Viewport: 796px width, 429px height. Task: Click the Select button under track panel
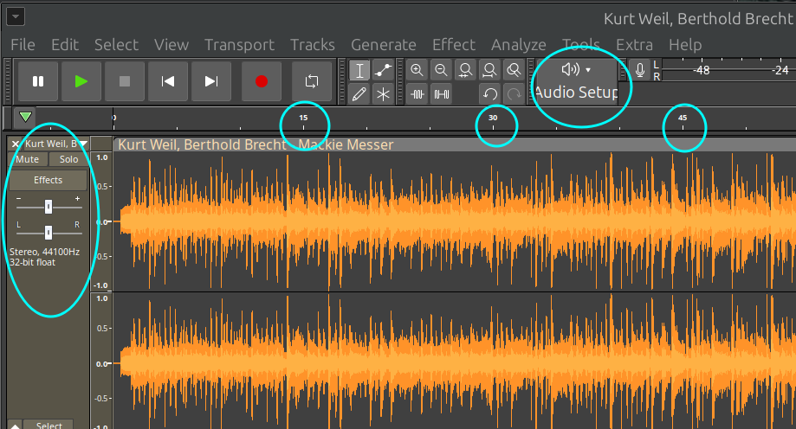tap(49, 425)
